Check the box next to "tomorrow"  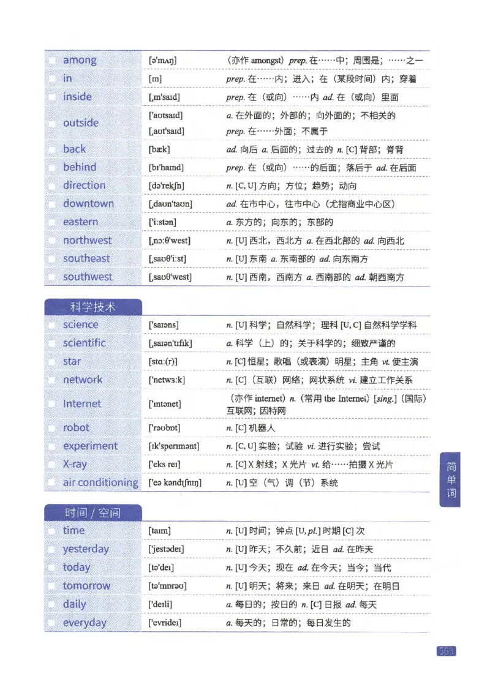coord(52,586)
